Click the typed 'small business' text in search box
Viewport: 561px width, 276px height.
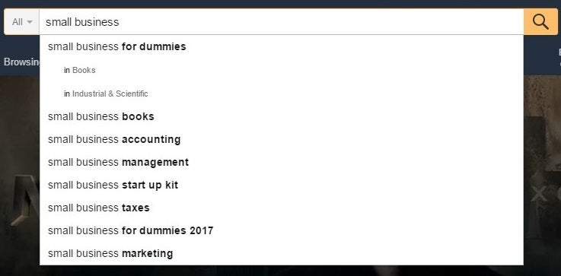click(x=82, y=22)
